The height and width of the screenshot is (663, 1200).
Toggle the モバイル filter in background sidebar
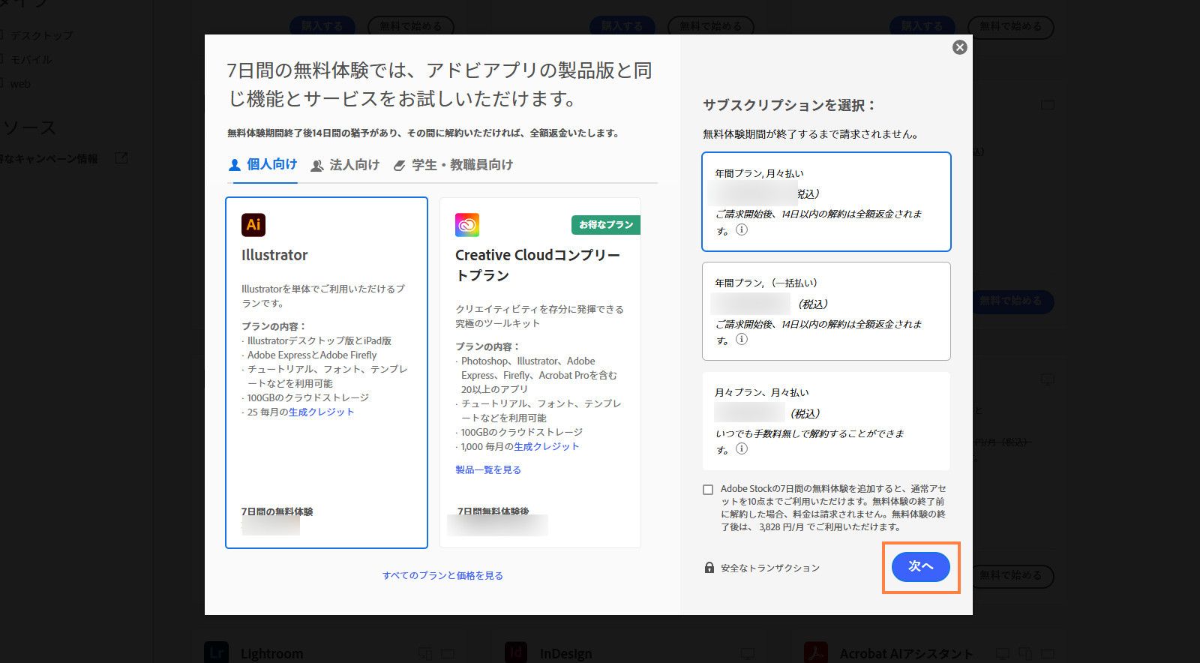(2, 59)
